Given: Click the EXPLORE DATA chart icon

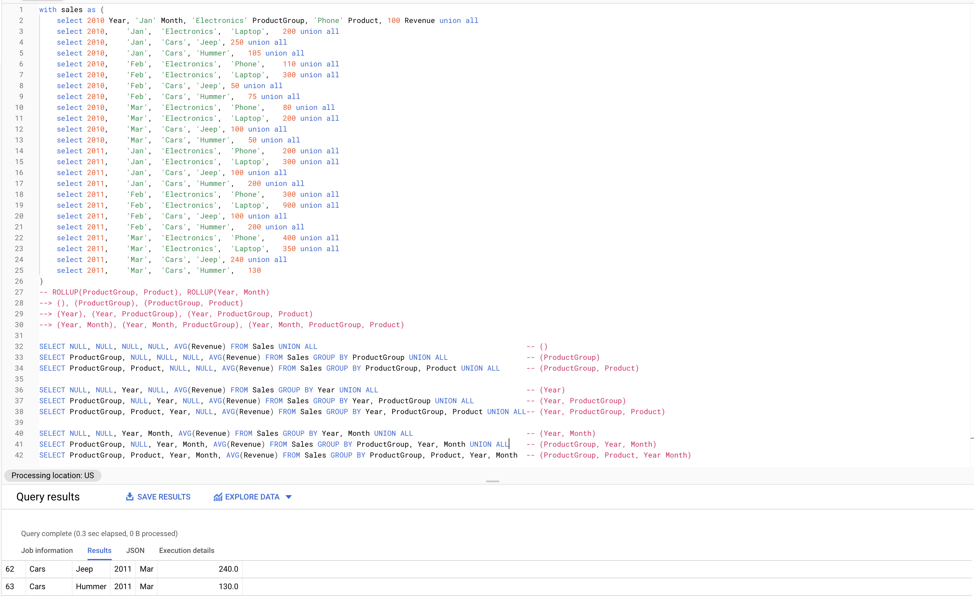Looking at the screenshot, I should [218, 497].
